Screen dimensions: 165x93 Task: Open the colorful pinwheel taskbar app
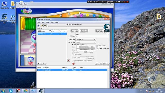[26, 91]
